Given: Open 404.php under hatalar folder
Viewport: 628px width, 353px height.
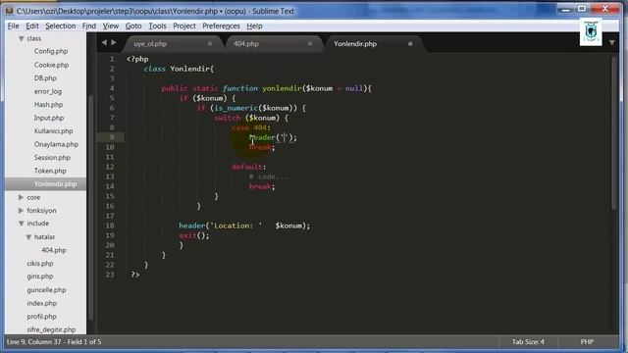Looking at the screenshot, I should tap(54, 250).
